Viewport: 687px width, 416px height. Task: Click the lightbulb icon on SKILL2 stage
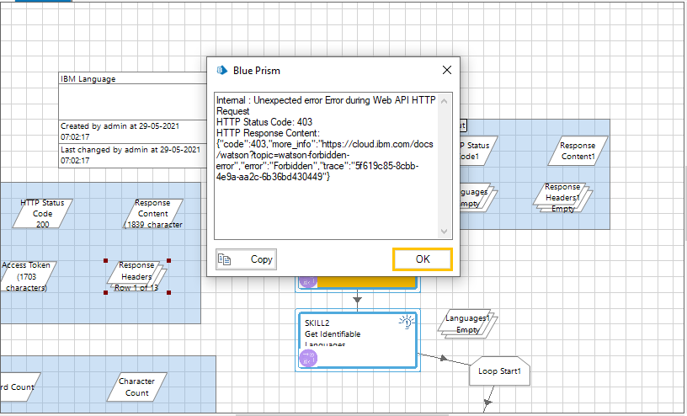click(406, 322)
